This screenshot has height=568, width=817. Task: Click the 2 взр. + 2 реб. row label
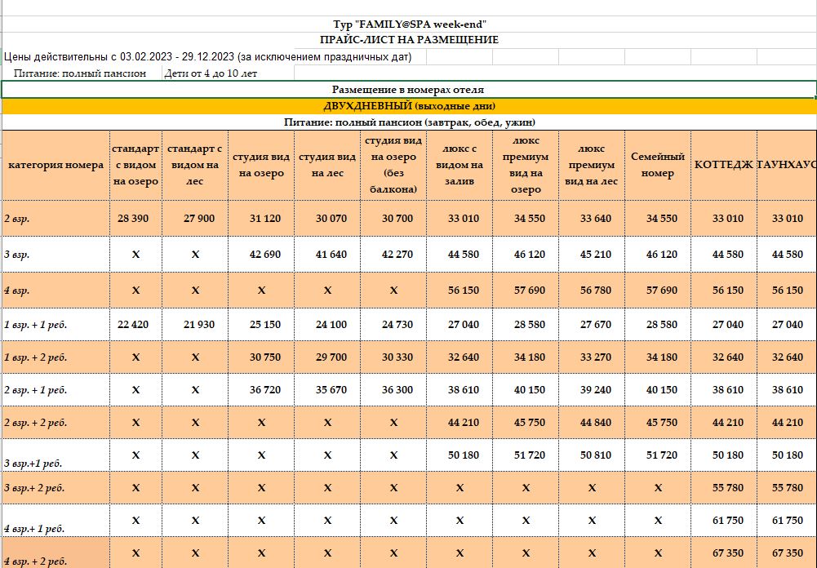click(x=56, y=423)
